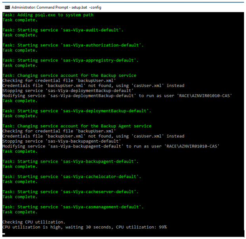Click first "Checking for credential file 'backupUser.xml'" line under Backup service
246x239 pixels.
click(59, 80)
